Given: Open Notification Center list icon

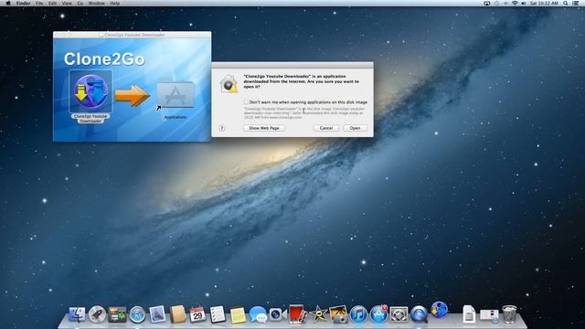Looking at the screenshot, I should click(576, 3).
